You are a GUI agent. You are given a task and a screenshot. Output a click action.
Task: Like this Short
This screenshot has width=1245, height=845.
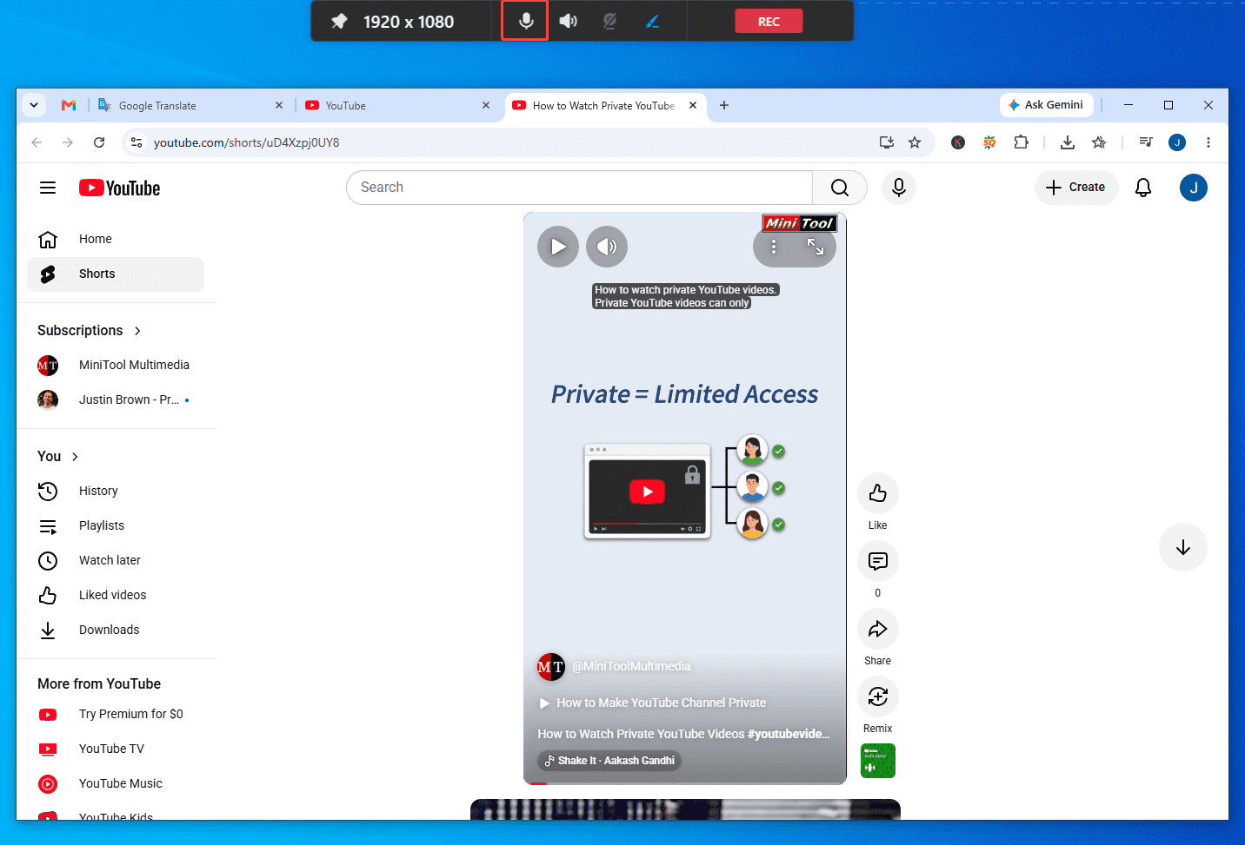(878, 493)
